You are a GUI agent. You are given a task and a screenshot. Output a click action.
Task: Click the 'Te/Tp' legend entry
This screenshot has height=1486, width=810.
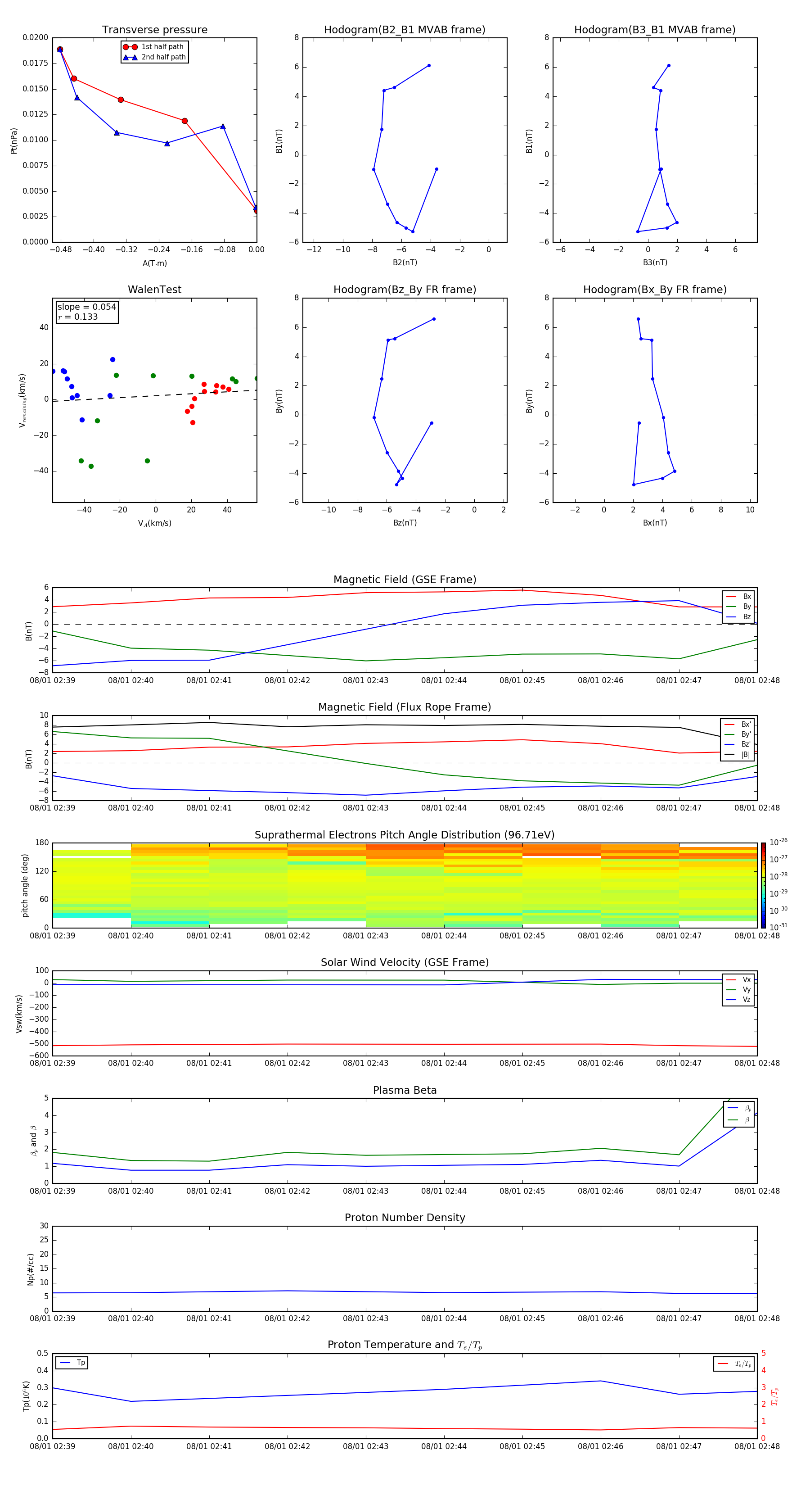pyautogui.click(x=734, y=1364)
